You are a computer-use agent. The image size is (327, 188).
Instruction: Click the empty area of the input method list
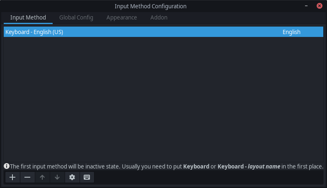(x=163, y=100)
